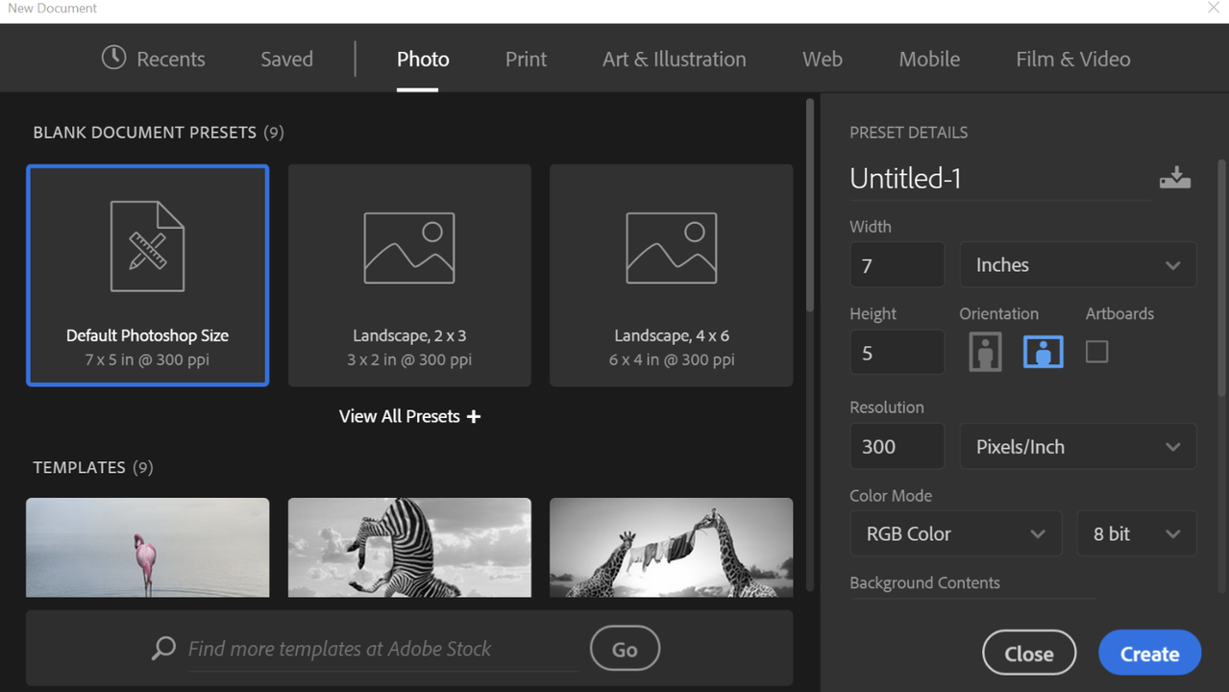Select Default Photoshop Size preset
This screenshot has width=1229, height=692.
click(148, 275)
